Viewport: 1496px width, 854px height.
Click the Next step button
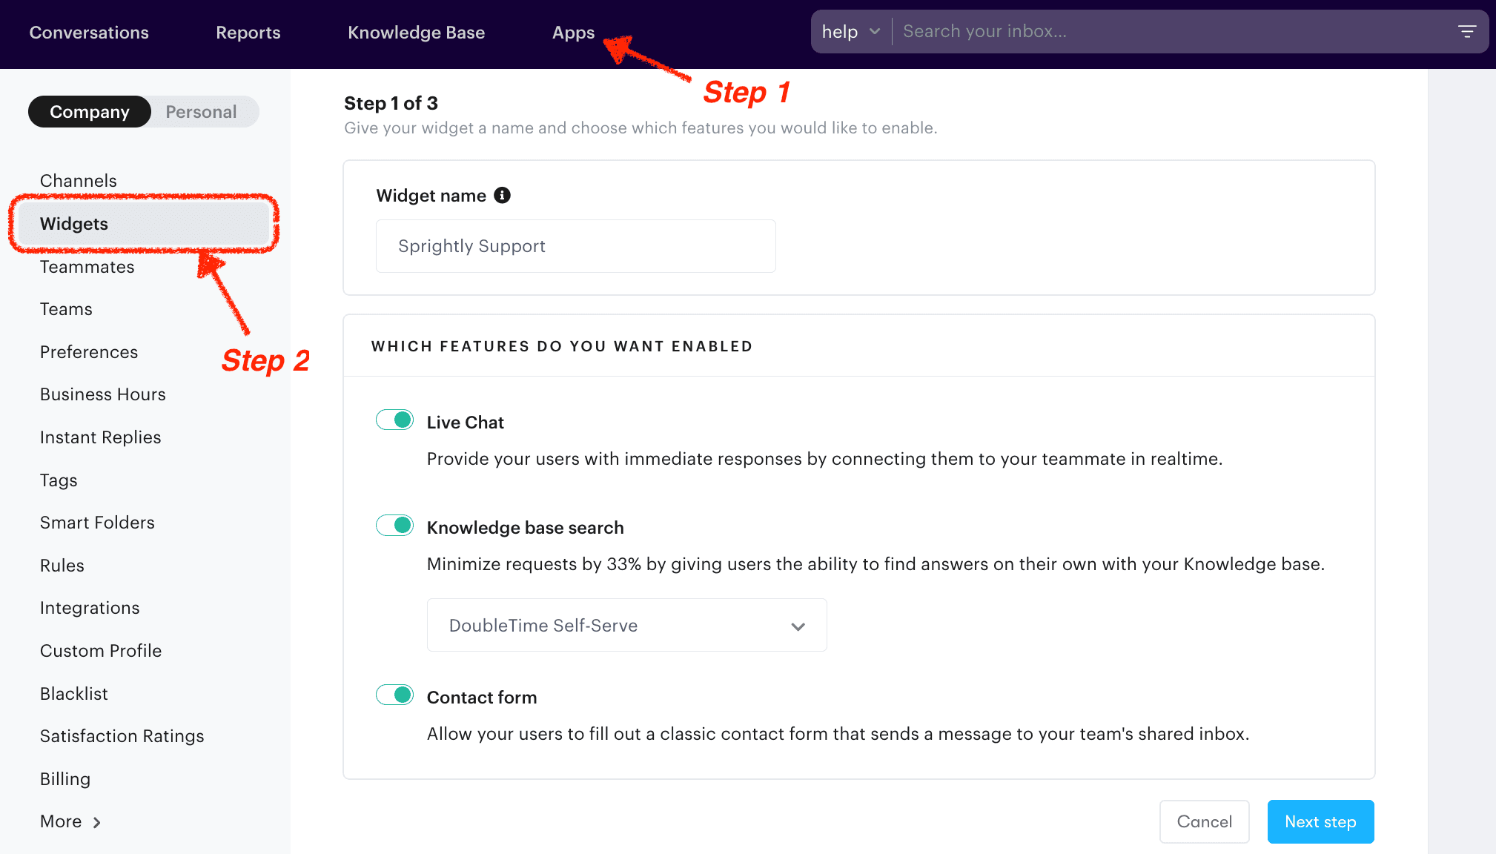tap(1320, 821)
